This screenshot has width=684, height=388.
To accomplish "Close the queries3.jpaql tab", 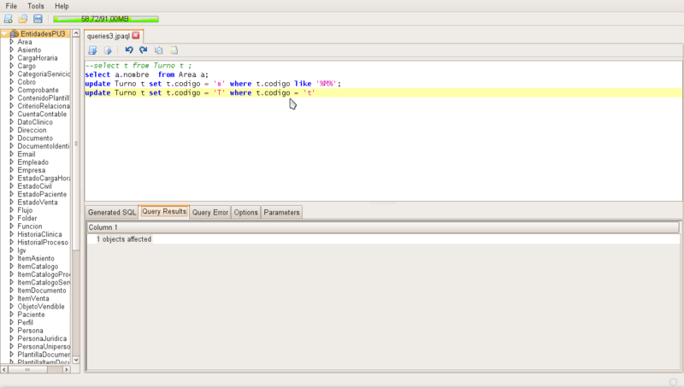I will (136, 36).
